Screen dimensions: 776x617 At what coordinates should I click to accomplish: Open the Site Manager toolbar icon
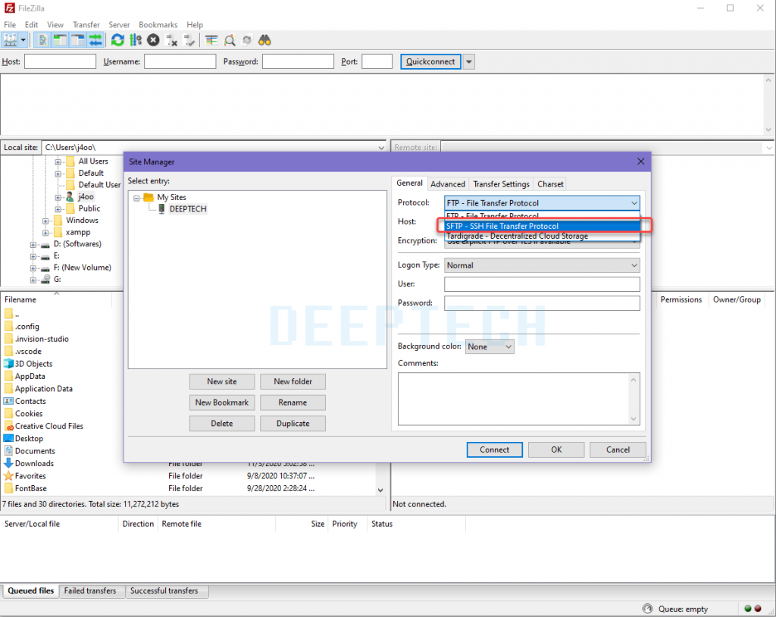click(10, 40)
